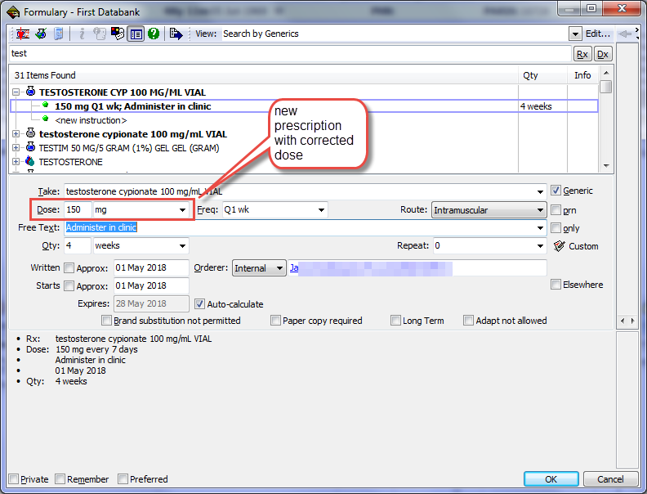Click the red cross first toolbar icon
The image size is (647, 494).
tap(20, 34)
